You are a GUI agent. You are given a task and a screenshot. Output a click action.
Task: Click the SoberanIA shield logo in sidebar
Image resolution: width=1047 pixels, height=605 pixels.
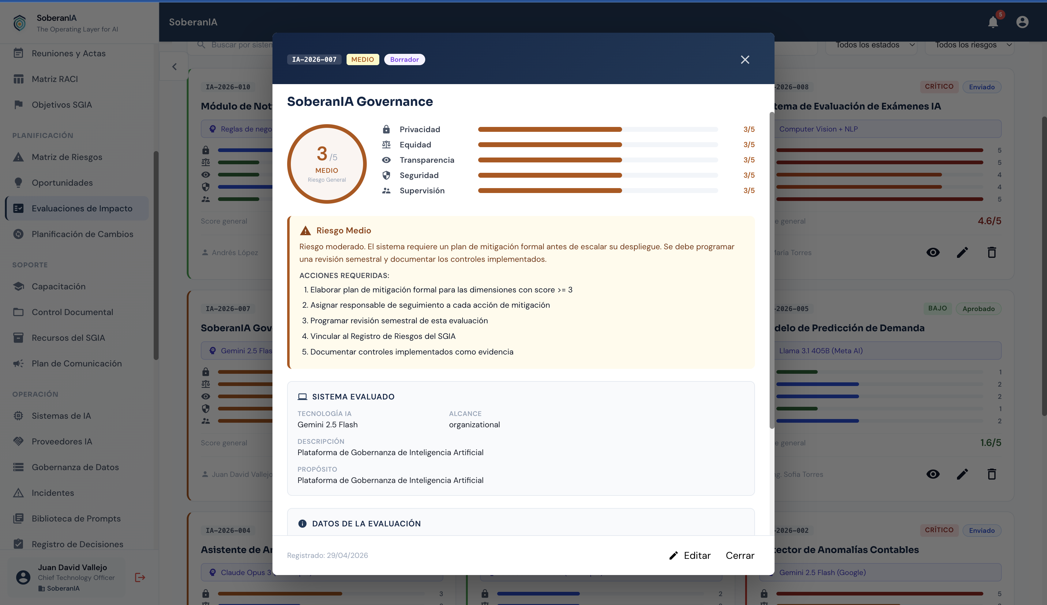(x=20, y=23)
